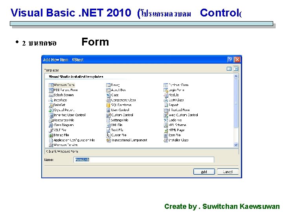This screenshot has height=212, width=283.
Task: Select Inherited User Control icon
Action: 51,115
